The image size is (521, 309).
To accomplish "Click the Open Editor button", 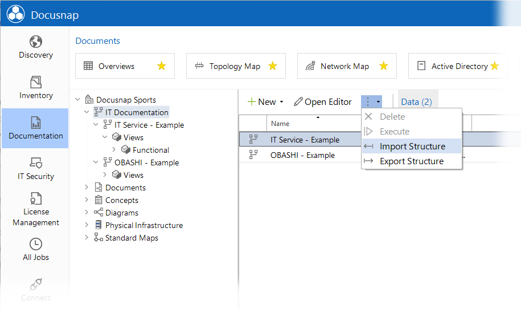I will [x=323, y=102].
